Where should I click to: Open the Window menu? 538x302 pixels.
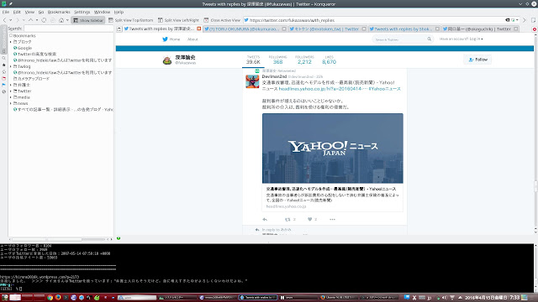pyautogui.click(x=102, y=12)
